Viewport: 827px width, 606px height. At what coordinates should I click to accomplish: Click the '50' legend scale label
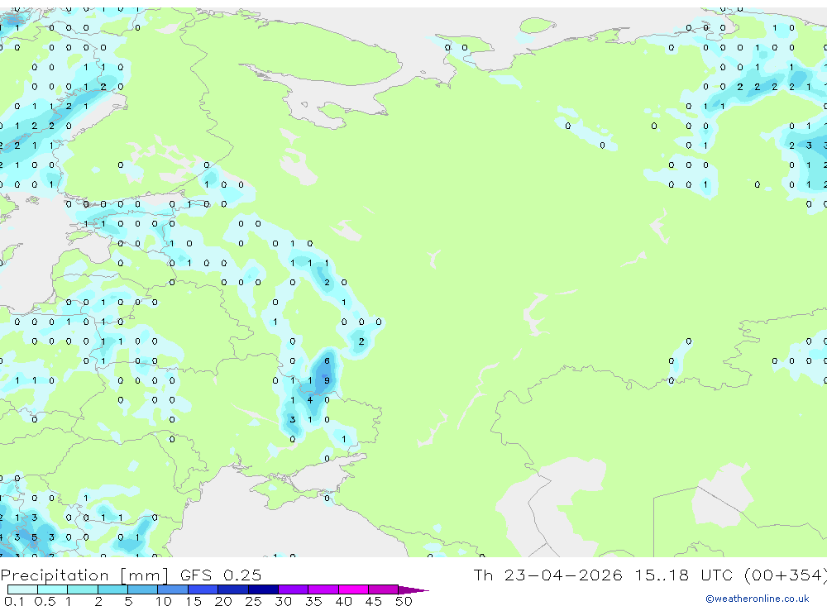click(404, 601)
